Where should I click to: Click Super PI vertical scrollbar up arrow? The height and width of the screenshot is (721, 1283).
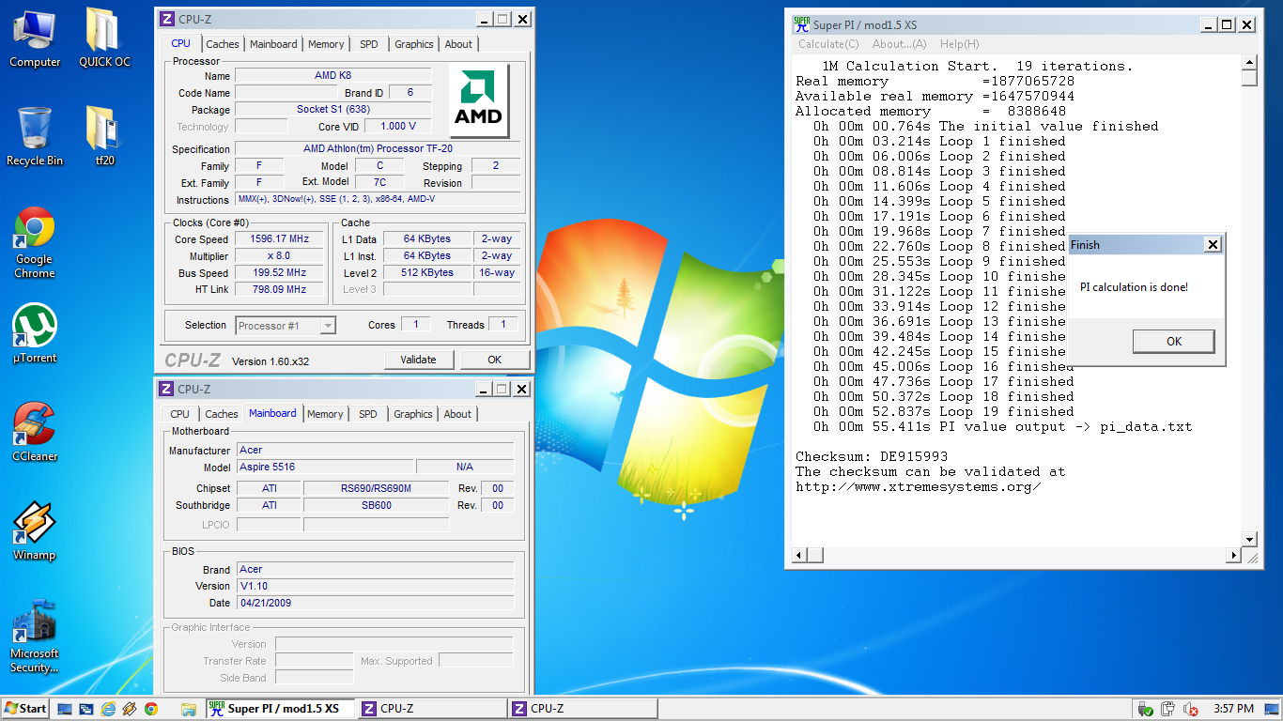1249,64
